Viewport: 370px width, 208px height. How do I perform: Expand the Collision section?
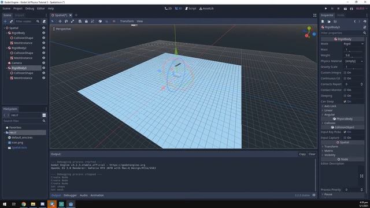(342, 123)
